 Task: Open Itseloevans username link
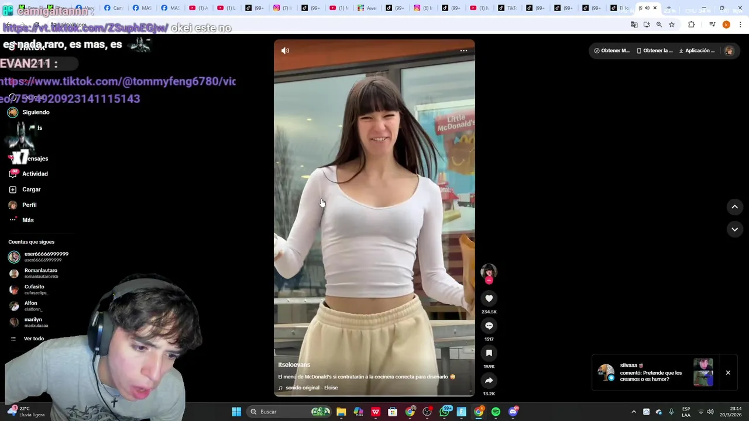pyautogui.click(x=294, y=365)
